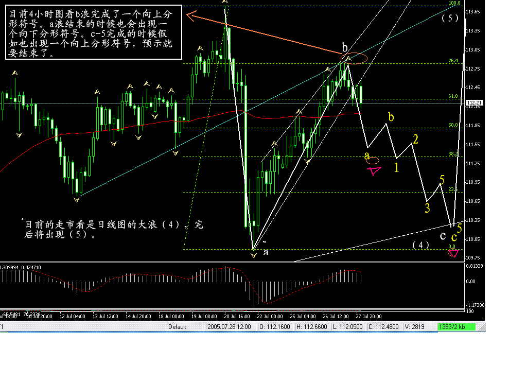Click the -1.17300 indicator scale label
This screenshot has height=382, width=527.
click(475, 305)
